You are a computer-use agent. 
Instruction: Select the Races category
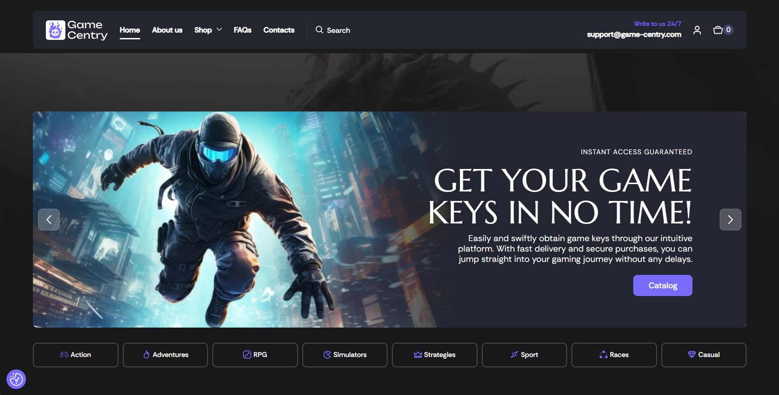[x=614, y=355]
